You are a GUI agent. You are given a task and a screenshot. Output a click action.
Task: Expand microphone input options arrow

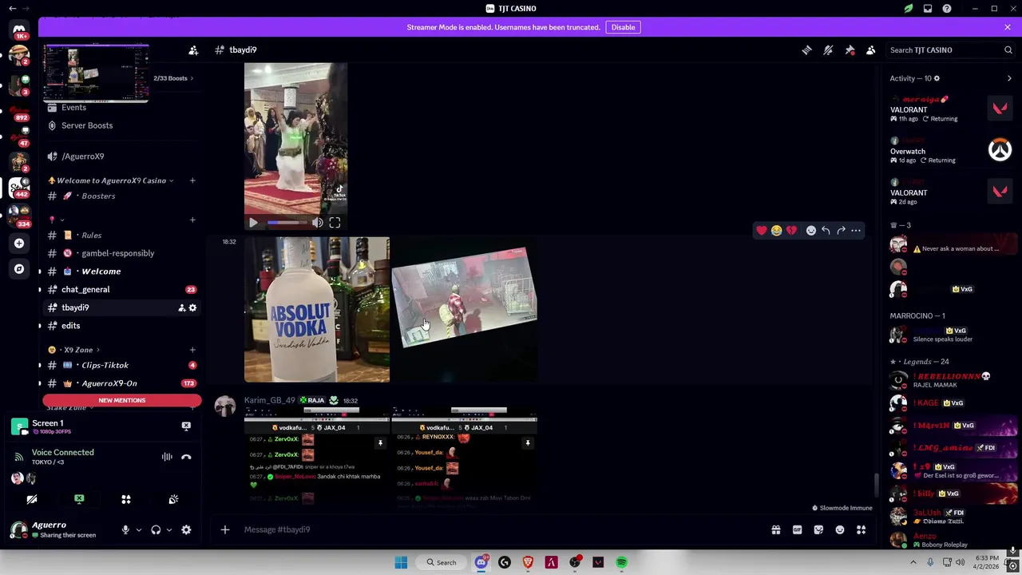pyautogui.click(x=138, y=529)
